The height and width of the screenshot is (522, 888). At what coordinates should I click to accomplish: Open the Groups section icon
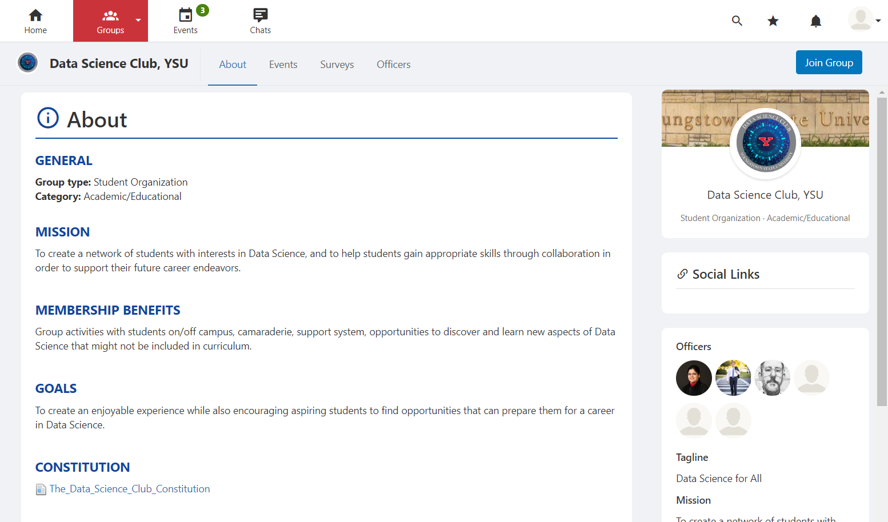click(110, 15)
